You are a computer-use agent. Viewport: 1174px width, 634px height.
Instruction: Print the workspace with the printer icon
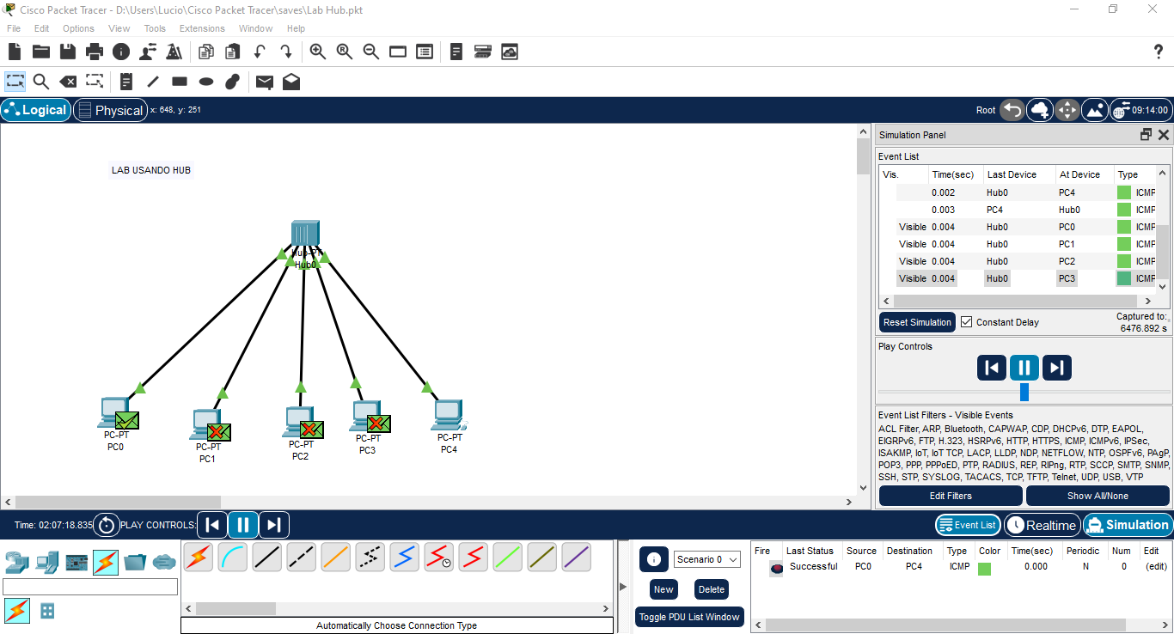[x=95, y=52]
